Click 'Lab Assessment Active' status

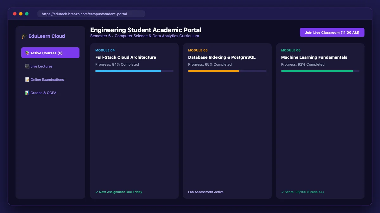[206, 192]
